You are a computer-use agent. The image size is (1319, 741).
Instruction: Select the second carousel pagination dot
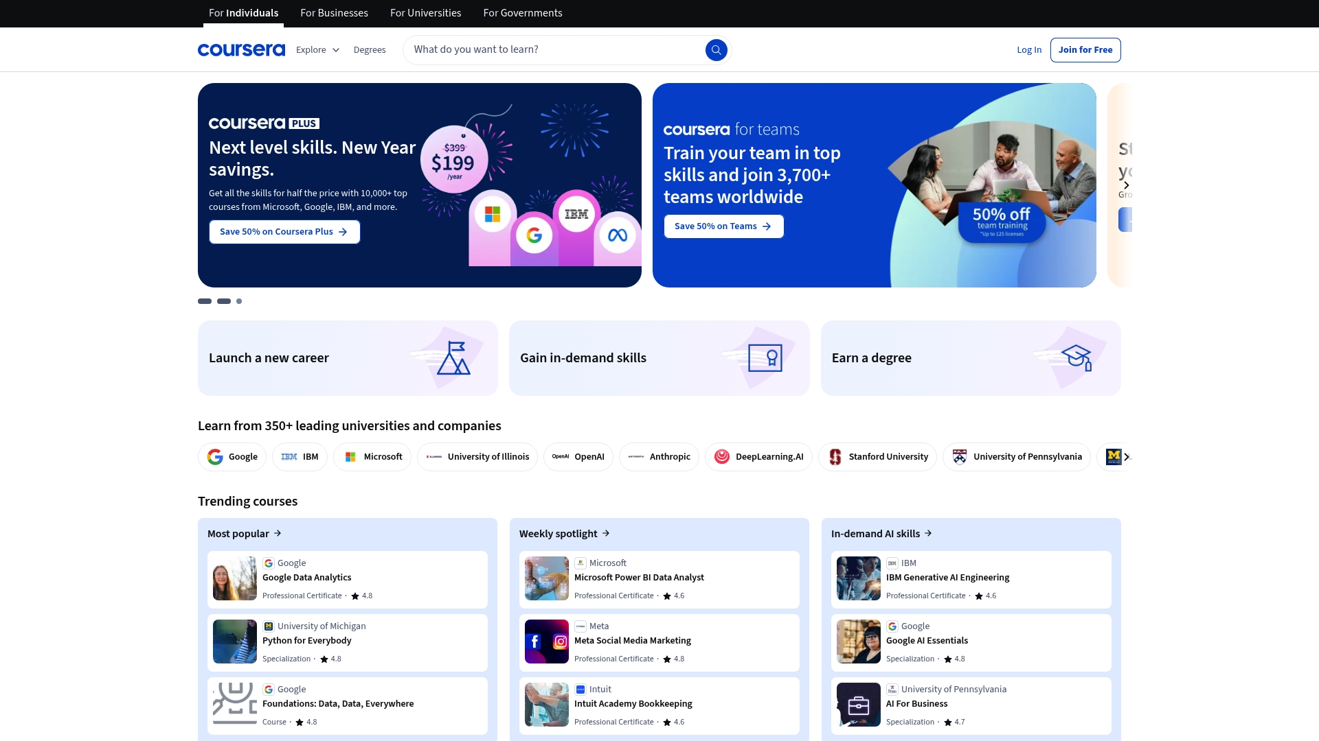tap(223, 301)
